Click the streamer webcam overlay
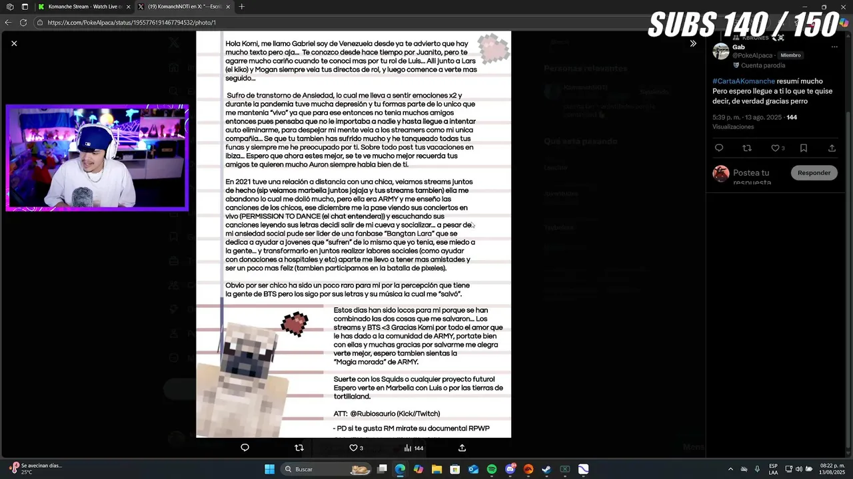This screenshot has height=479, width=853. [97, 158]
